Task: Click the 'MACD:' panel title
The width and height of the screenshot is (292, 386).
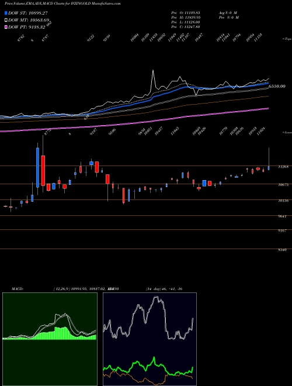Action: (18, 289)
